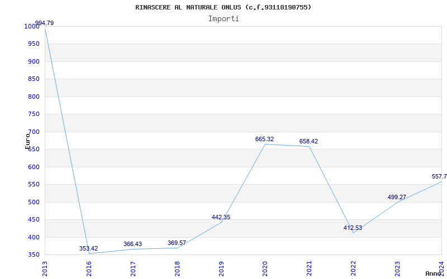Click the 950 y-axis tick label
The image size is (447, 279).
(x=34, y=44)
